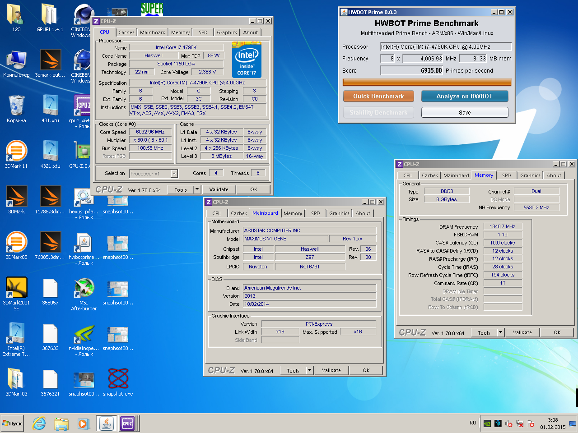Open Windows Media Player from the taskbar
The height and width of the screenshot is (433, 578).
(x=83, y=424)
